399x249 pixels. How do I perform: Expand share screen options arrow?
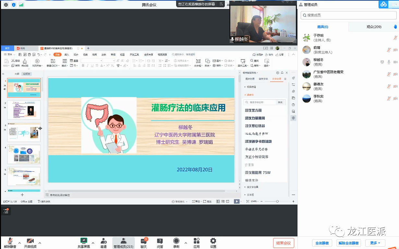pyautogui.click(x=93, y=243)
